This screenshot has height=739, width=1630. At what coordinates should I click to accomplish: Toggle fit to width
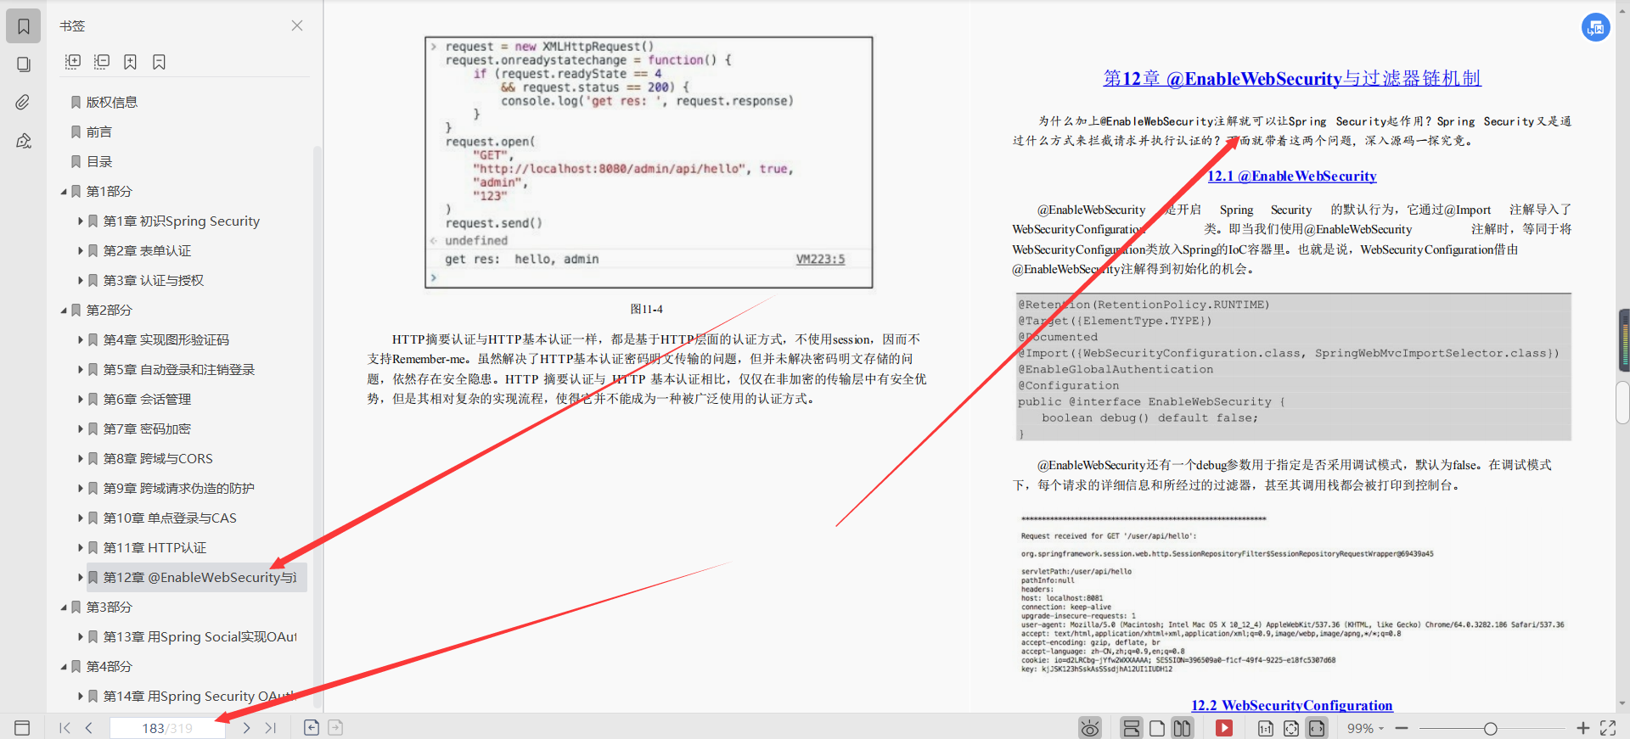[x=1317, y=728]
